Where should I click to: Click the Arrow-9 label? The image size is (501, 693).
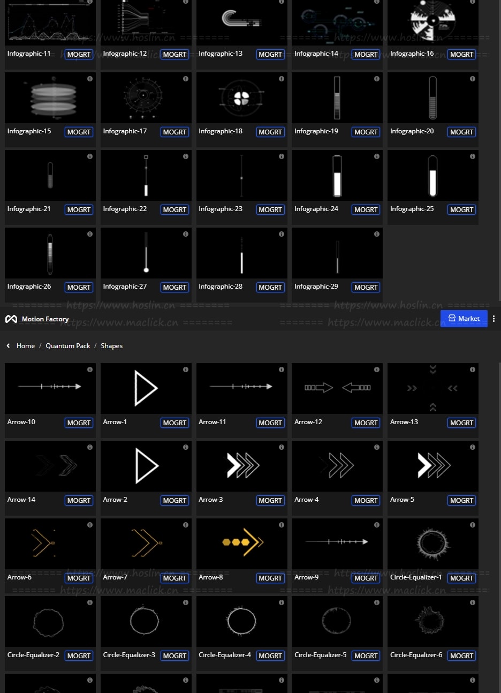click(x=307, y=577)
